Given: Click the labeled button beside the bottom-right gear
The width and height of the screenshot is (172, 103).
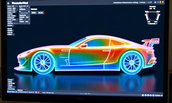Looking at the screenshot, I should (158, 95).
